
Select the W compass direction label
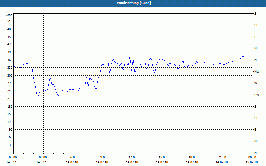pyautogui.click(x=256, y=83)
